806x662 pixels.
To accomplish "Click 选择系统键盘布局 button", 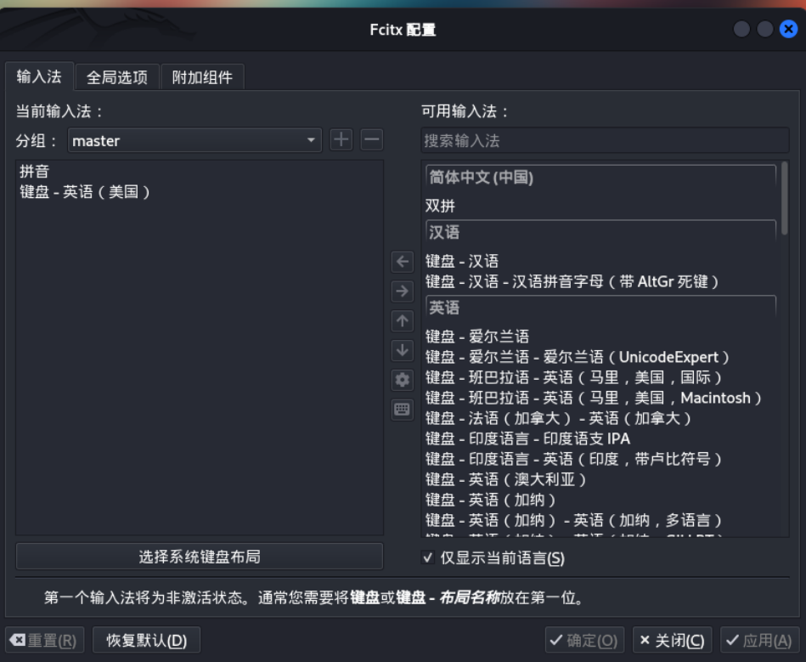I will click(200, 556).
